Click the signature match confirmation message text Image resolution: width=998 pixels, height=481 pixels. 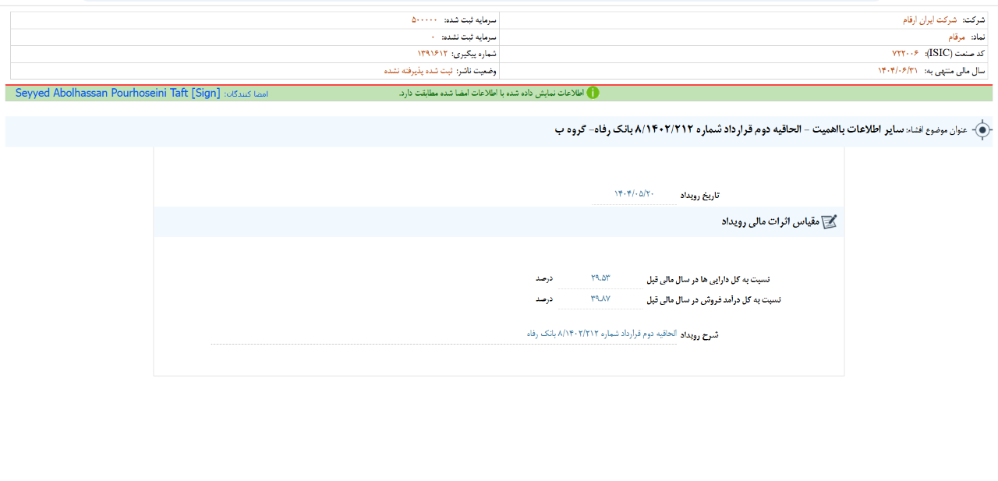491,93
